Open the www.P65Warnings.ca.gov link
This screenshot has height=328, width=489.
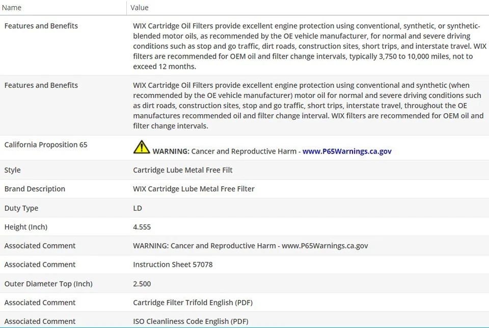tap(347, 151)
